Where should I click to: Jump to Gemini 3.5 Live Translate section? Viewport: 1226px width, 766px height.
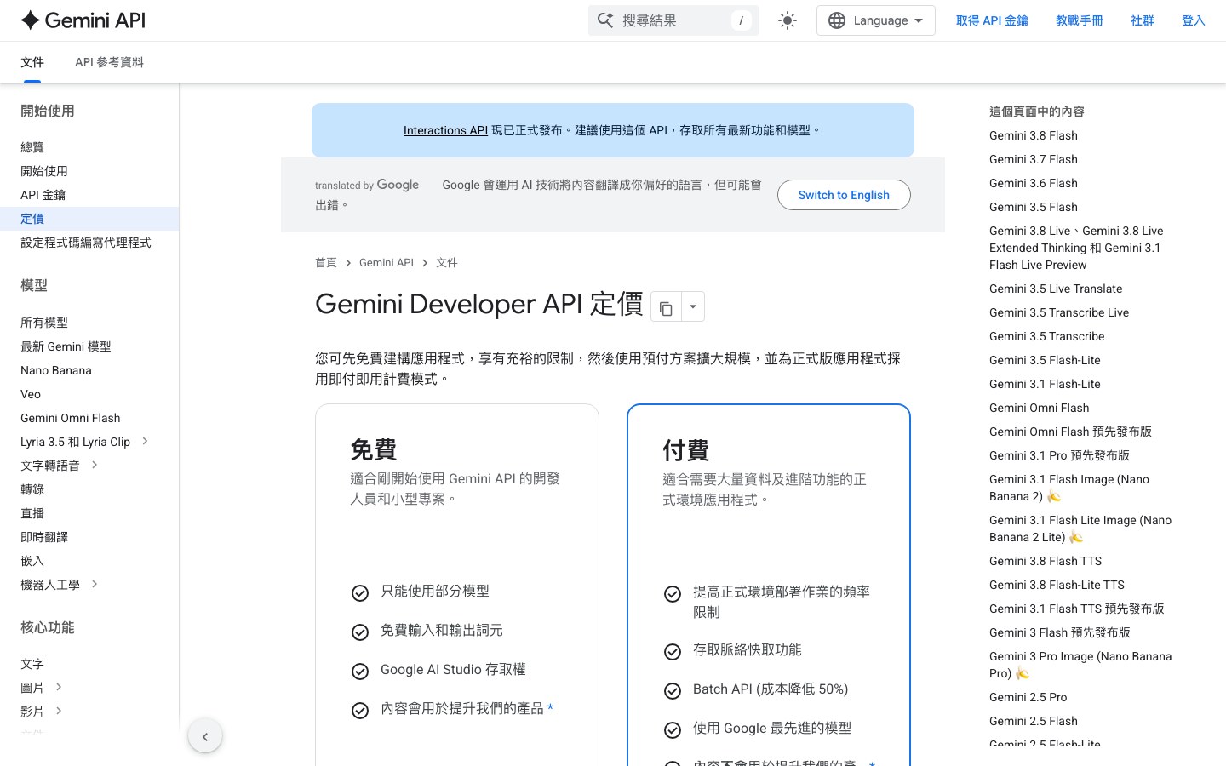coord(1056,289)
